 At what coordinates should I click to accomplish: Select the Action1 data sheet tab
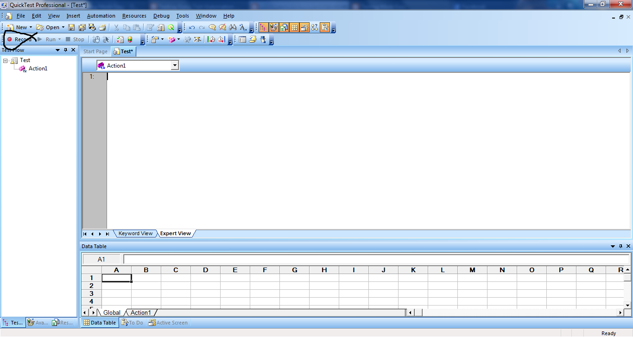pos(140,312)
